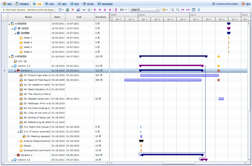Click the unlink tasks broken chain icon
The width and height of the screenshot is (252, 166).
(89, 10)
